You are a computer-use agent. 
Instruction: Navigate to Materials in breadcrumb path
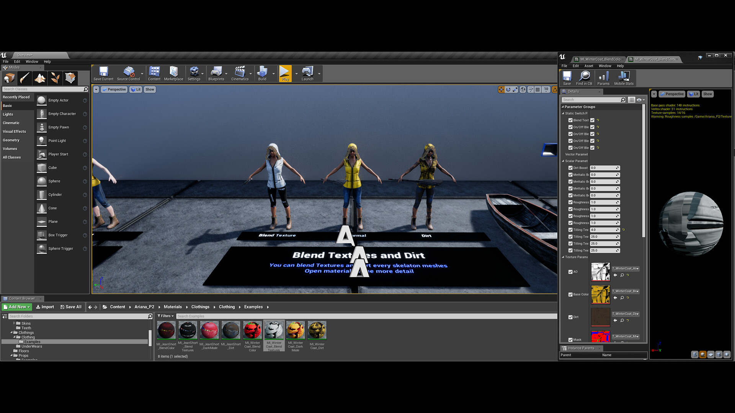(173, 307)
